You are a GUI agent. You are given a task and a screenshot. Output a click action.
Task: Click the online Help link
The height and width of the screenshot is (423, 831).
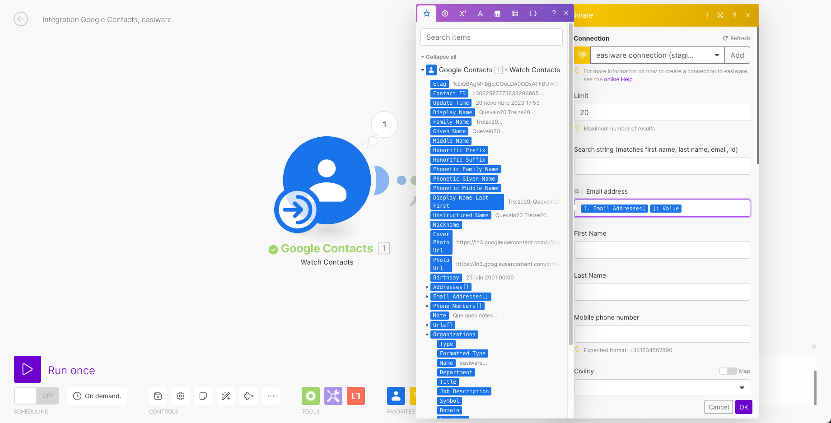(618, 79)
